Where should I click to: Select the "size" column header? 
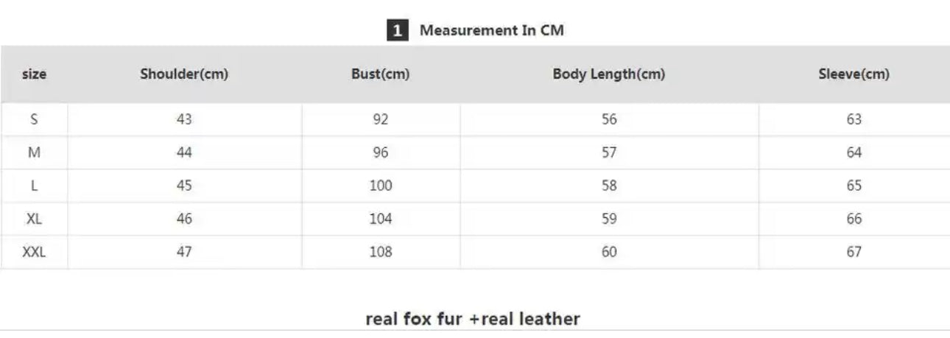(34, 74)
